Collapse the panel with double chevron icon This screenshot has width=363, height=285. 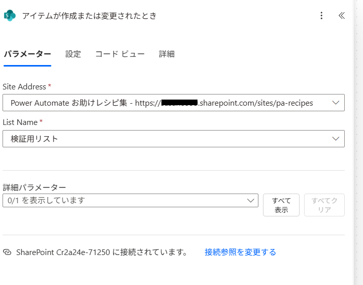coord(342,16)
